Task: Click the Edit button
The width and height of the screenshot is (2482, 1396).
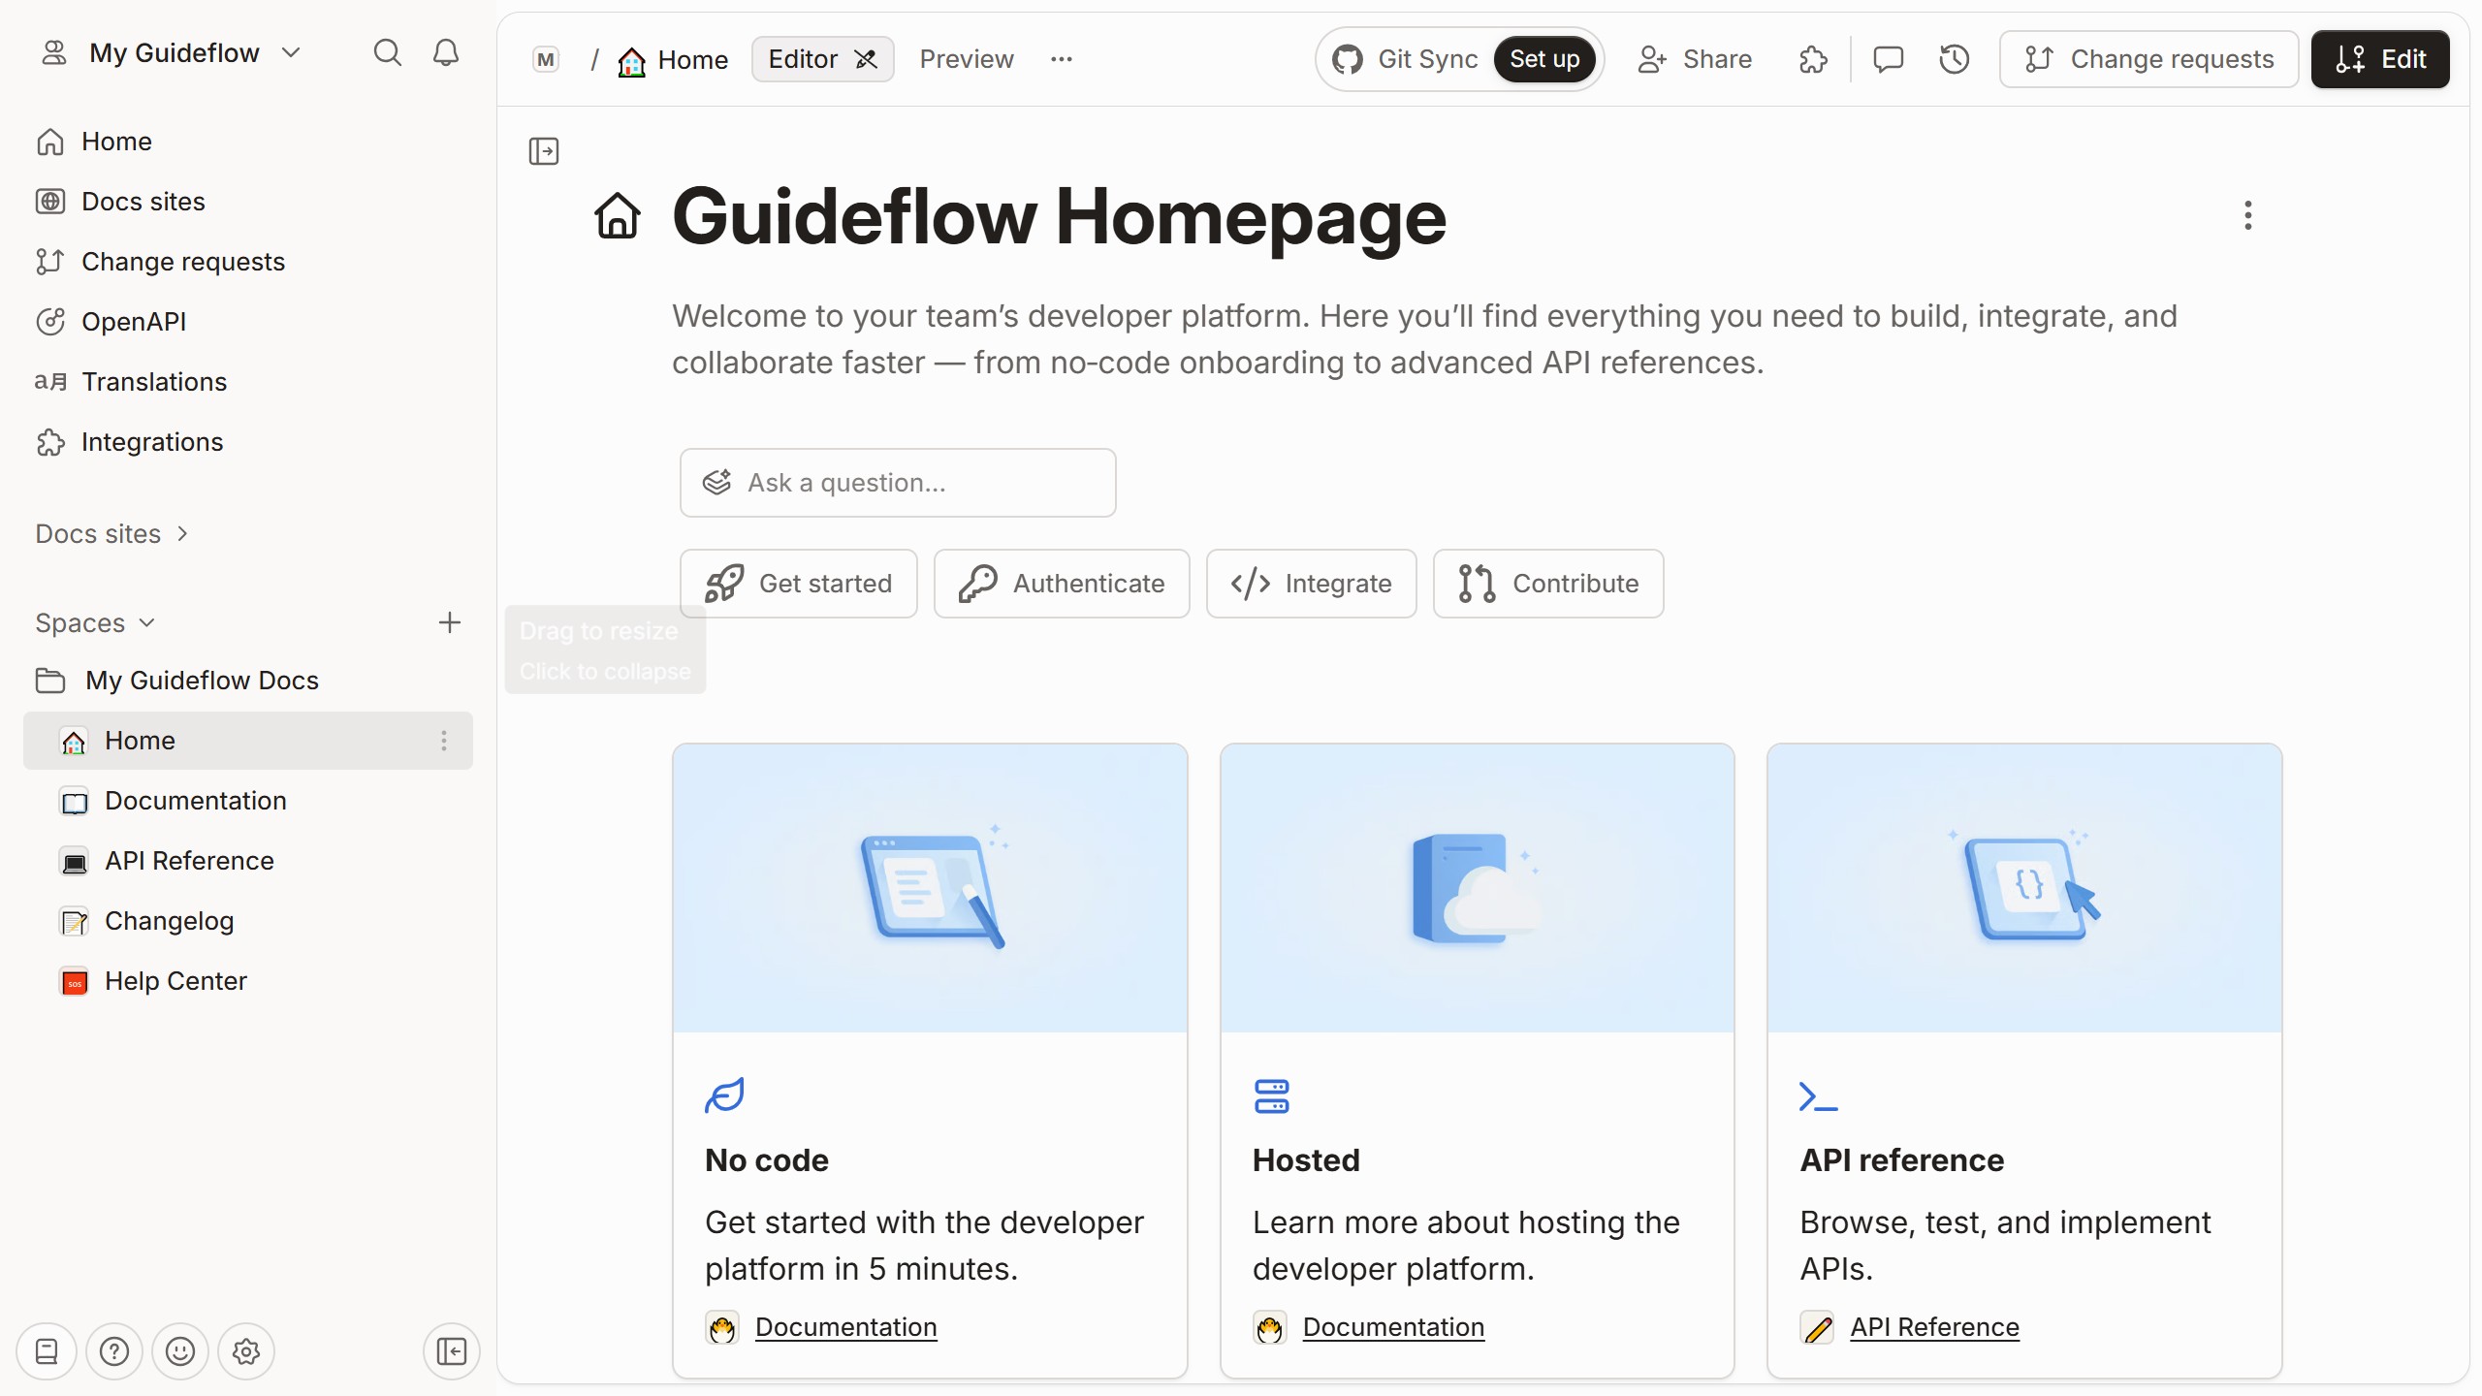Action: [x=2380, y=59]
